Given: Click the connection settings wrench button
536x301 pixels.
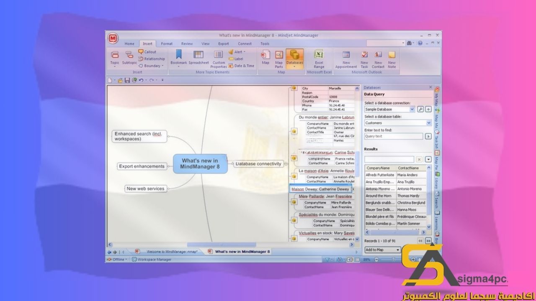Looking at the screenshot, I should click(420, 109).
